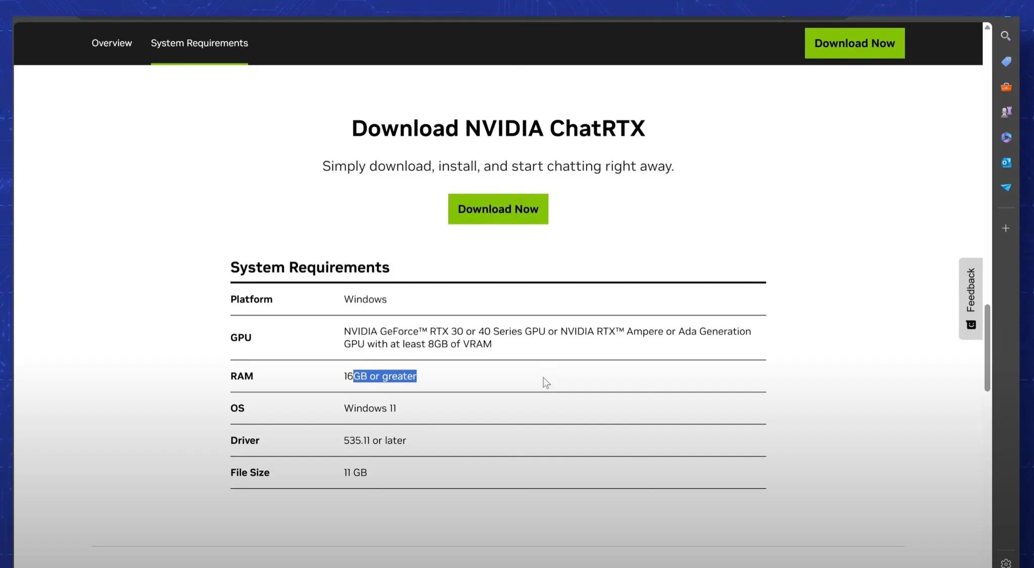
Task: Click the "GPU" row label
Action: 241,337
